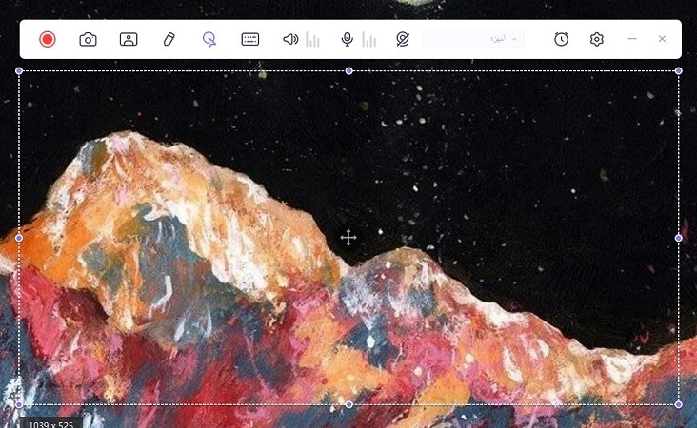
Task: Click the bottom-center selection edge handle
Action: pos(348,404)
